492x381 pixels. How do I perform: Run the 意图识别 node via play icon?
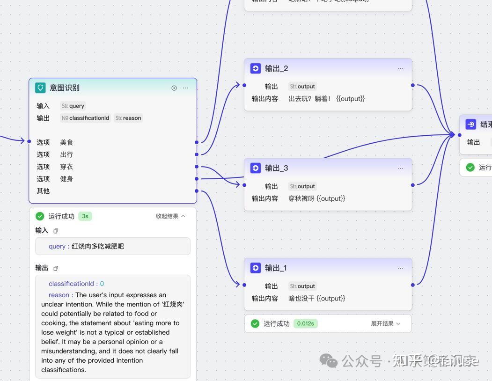coord(174,88)
